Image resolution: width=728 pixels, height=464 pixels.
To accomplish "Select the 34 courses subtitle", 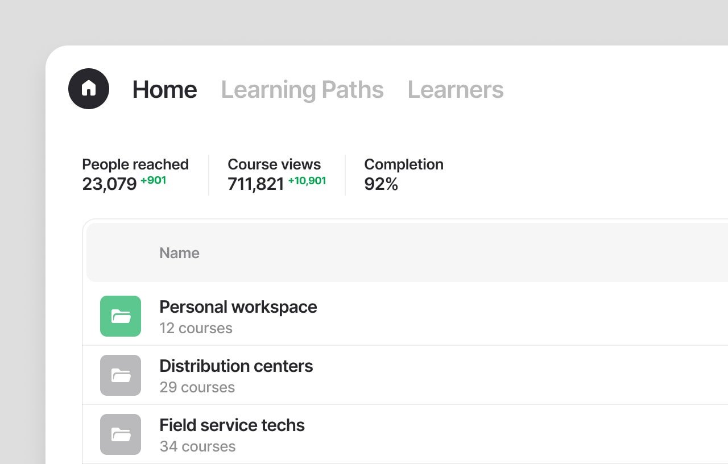I will (198, 446).
